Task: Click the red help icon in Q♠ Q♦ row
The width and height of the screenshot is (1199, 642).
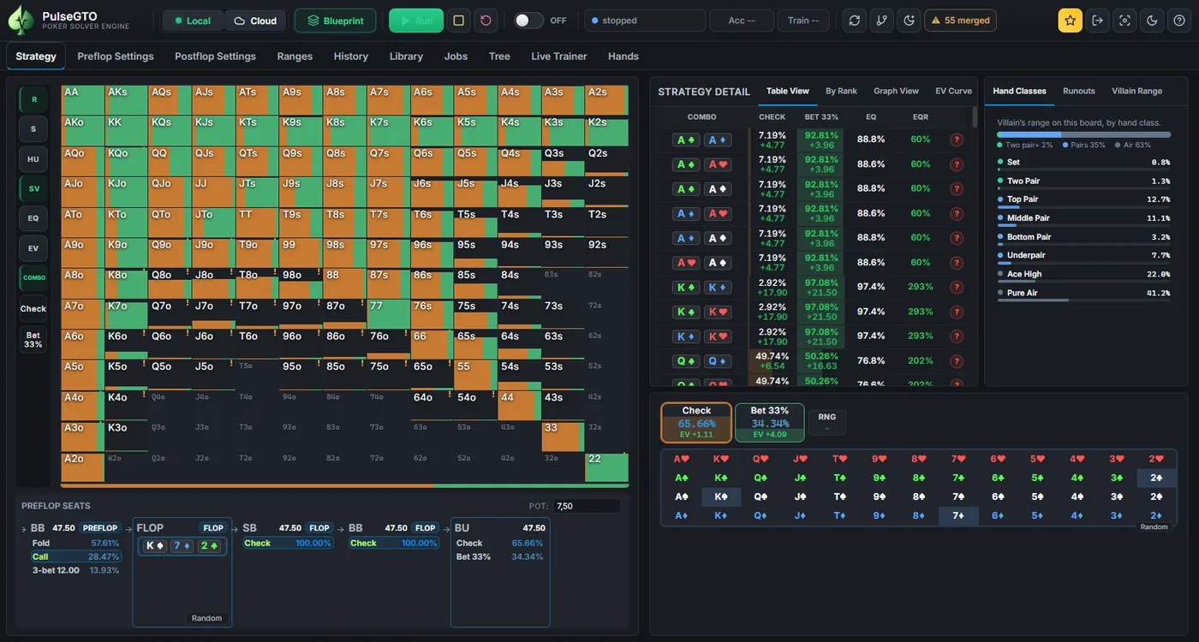Action: 957,360
